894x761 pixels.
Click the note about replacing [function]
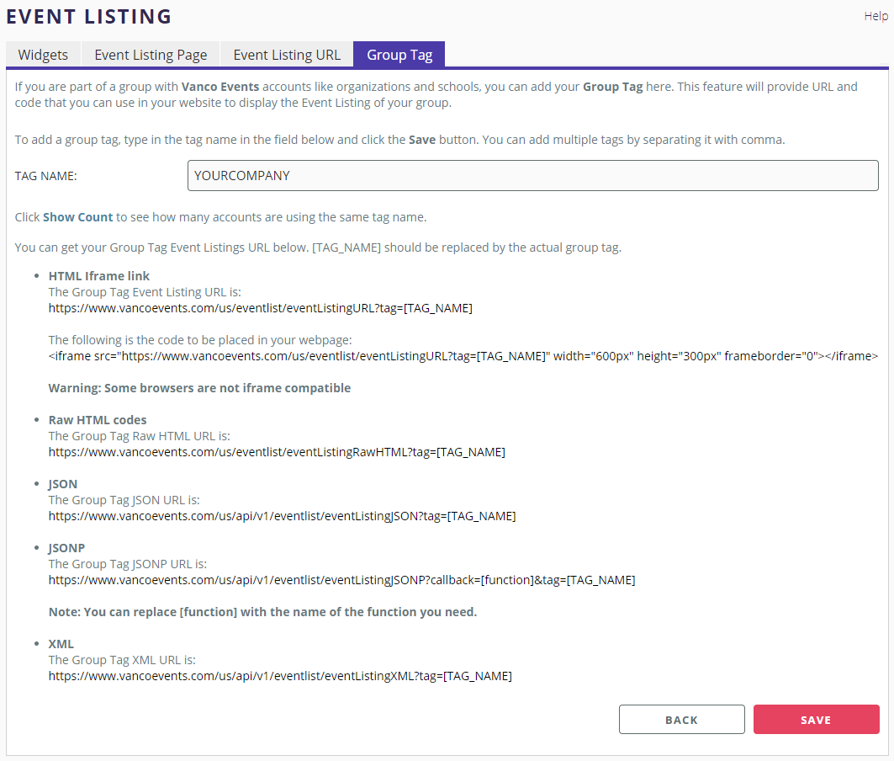(x=263, y=612)
